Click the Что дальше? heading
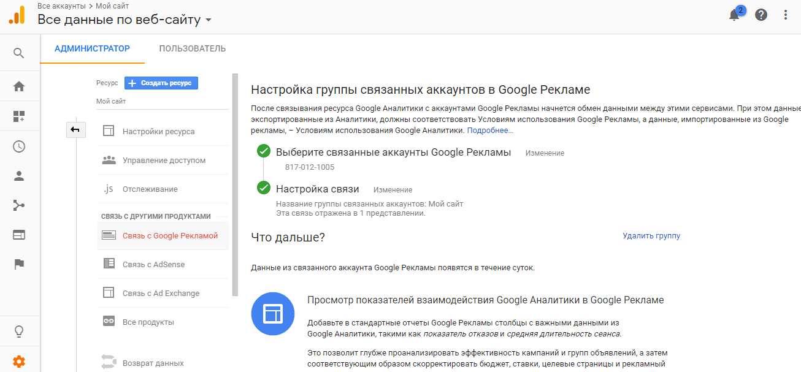Image resolution: width=801 pixels, height=372 pixels. click(288, 237)
